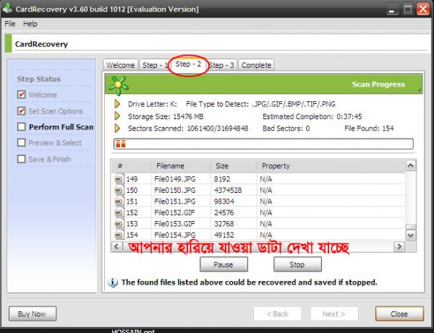Switch to the Welcome tab
Screen dimensions: 434x333
tap(120, 65)
